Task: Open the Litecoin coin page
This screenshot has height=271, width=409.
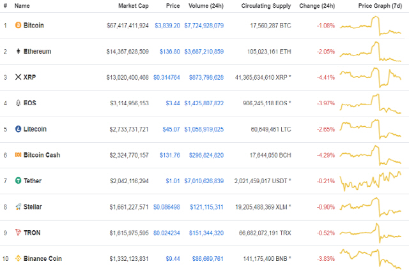Action: [x=35, y=129]
